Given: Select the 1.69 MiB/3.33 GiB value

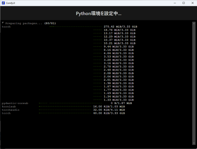Looking at the screenshot, I should click(x=119, y=93).
